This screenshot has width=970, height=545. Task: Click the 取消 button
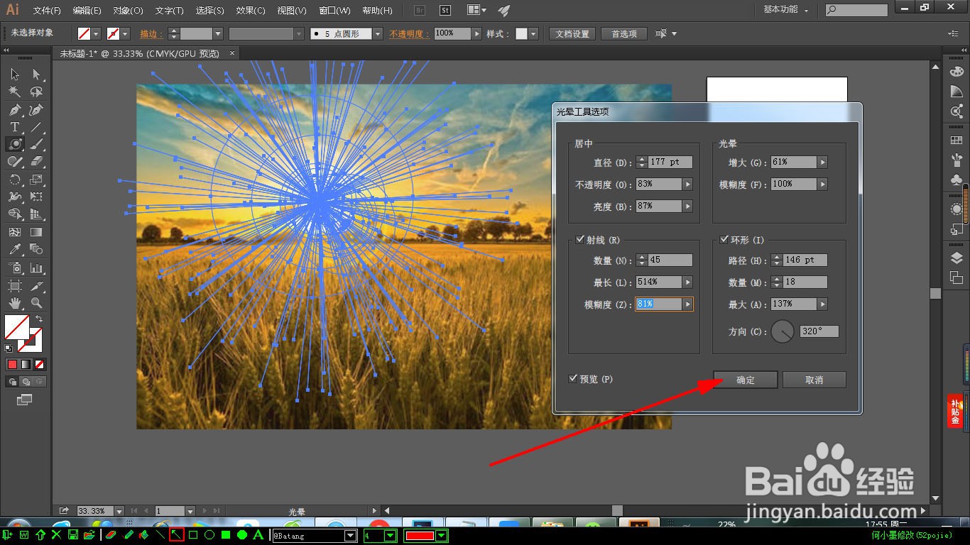[814, 380]
